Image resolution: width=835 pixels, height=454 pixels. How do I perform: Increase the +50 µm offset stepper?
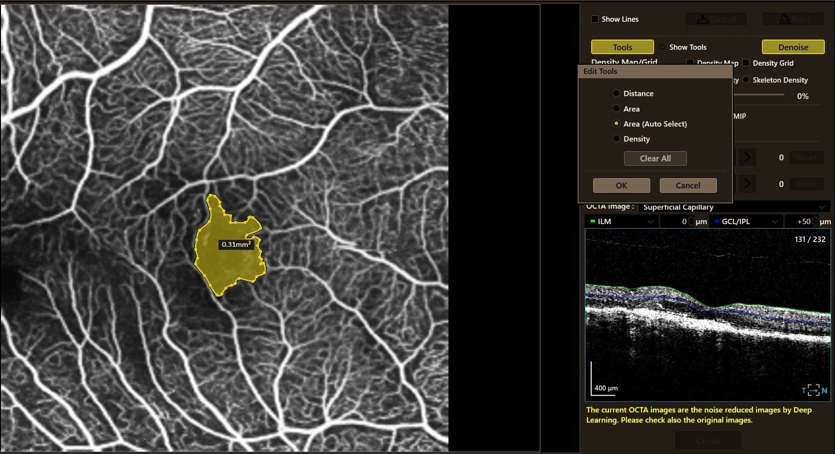(x=816, y=218)
